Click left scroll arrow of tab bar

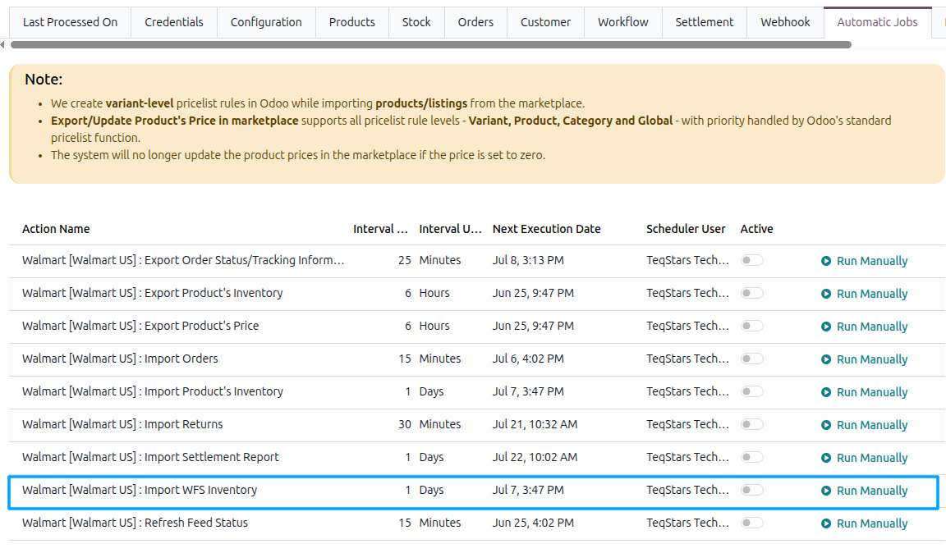tap(2, 44)
